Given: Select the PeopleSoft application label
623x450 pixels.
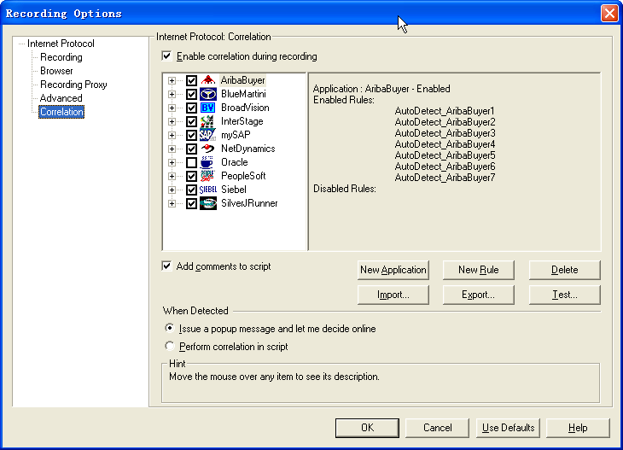Looking at the screenshot, I should point(243,176).
